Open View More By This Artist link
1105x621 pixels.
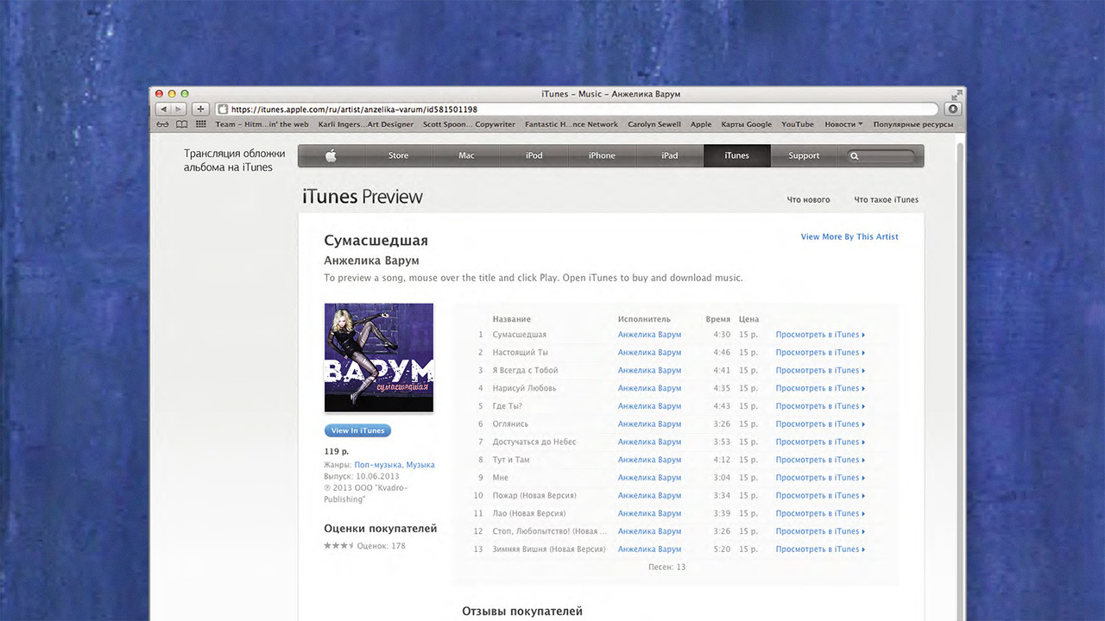tap(849, 237)
